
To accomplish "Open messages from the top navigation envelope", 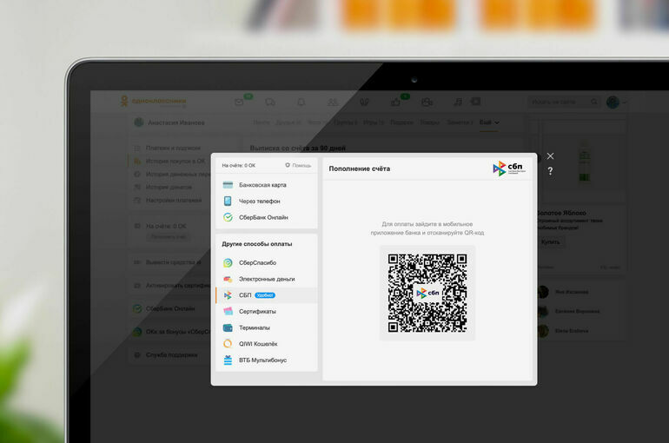I will pos(239,102).
